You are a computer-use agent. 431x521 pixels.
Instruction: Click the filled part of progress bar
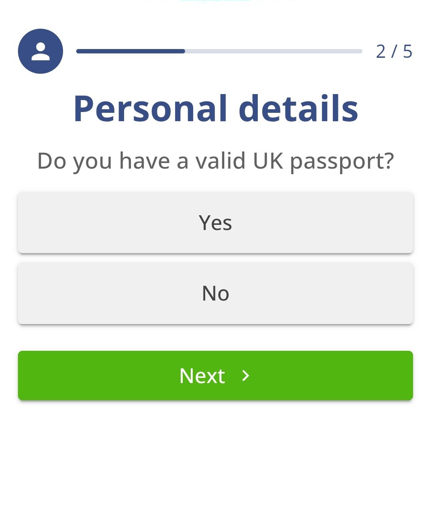point(130,51)
